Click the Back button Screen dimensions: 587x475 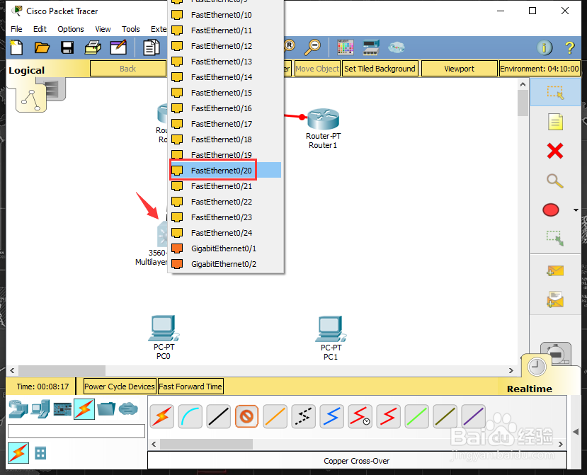pos(127,69)
